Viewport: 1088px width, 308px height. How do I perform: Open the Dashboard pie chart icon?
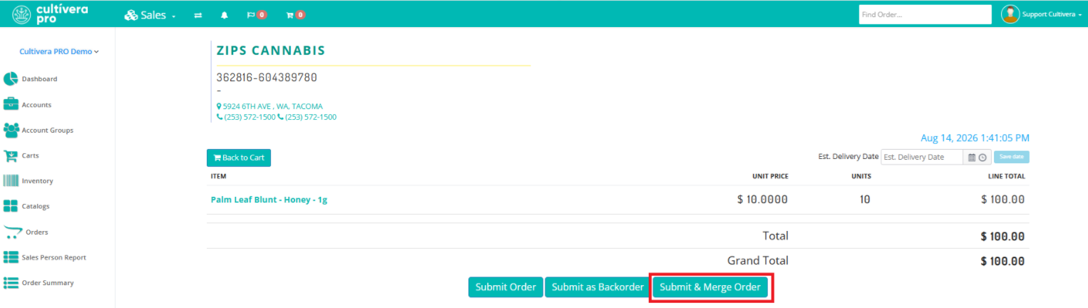click(11, 79)
